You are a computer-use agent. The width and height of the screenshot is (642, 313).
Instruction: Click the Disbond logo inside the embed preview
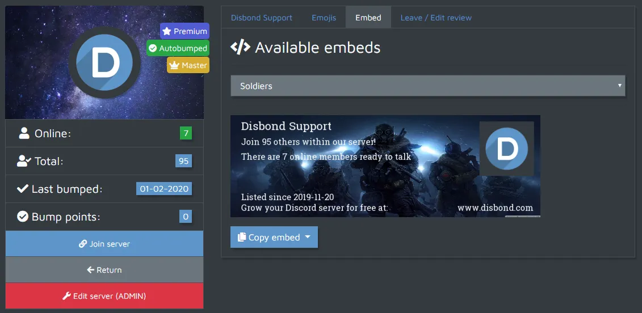pos(506,149)
